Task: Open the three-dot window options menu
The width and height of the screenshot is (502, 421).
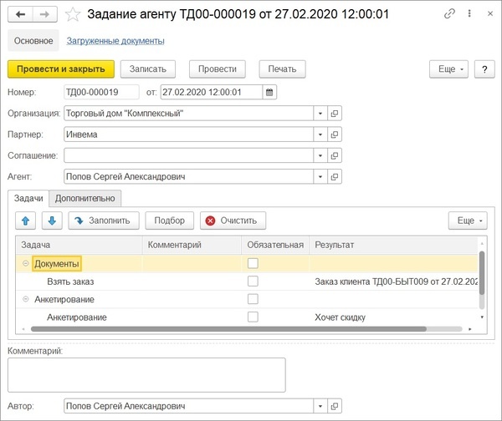Action: [469, 13]
